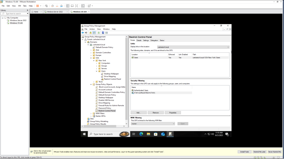This screenshot has width=284, height=159.
Task: Click the GPMC back arrow icon
Action: [x=82, y=33]
